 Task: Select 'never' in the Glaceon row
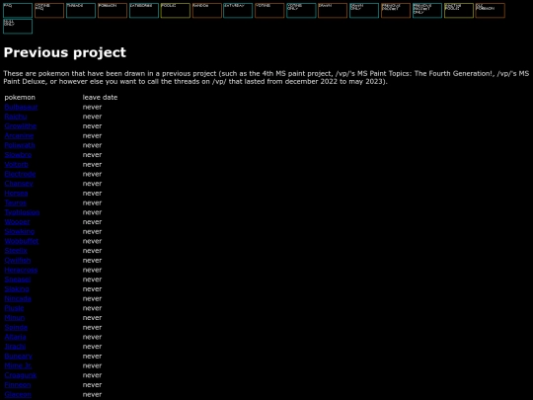(x=92, y=394)
